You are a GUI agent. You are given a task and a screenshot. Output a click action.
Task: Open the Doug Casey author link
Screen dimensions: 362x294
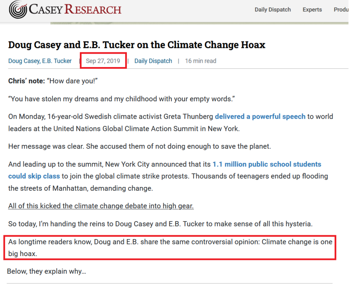click(x=24, y=61)
